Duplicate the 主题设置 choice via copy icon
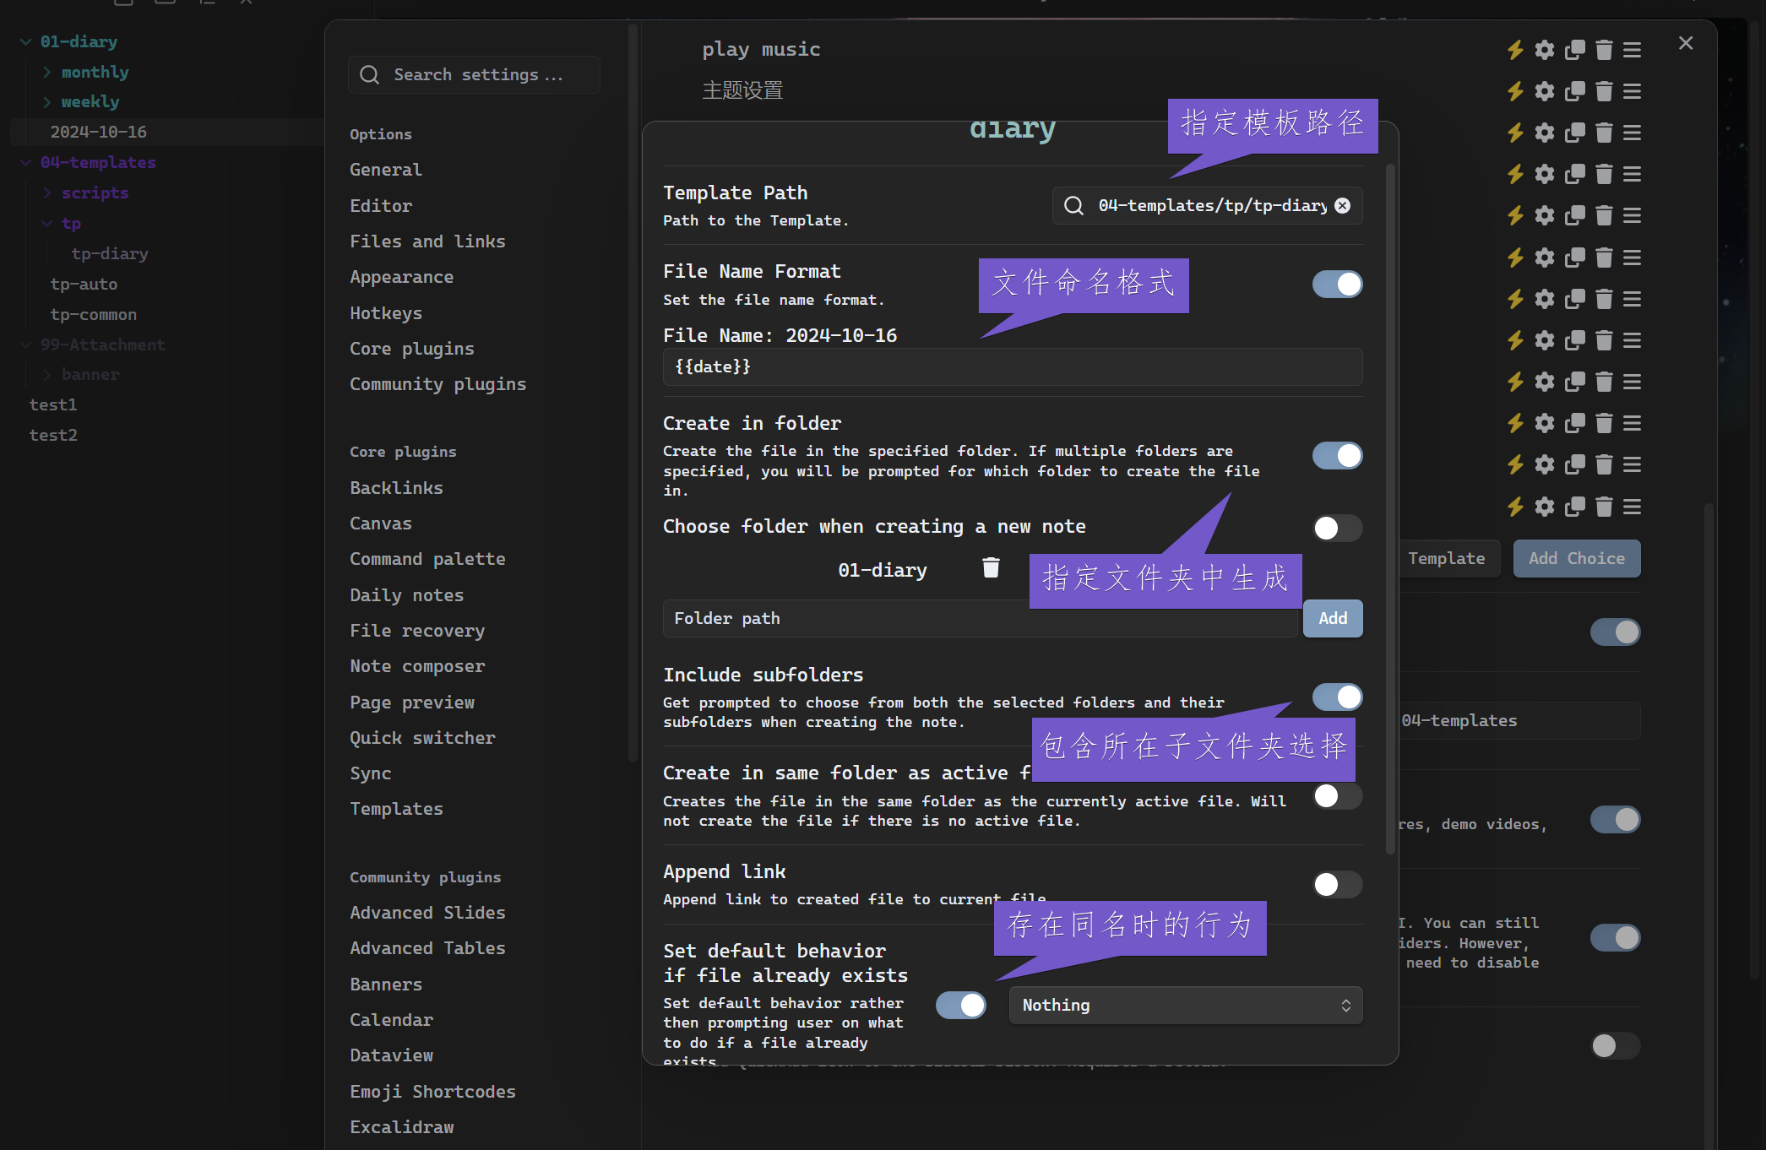Image resolution: width=1766 pixels, height=1150 pixels. [1574, 91]
